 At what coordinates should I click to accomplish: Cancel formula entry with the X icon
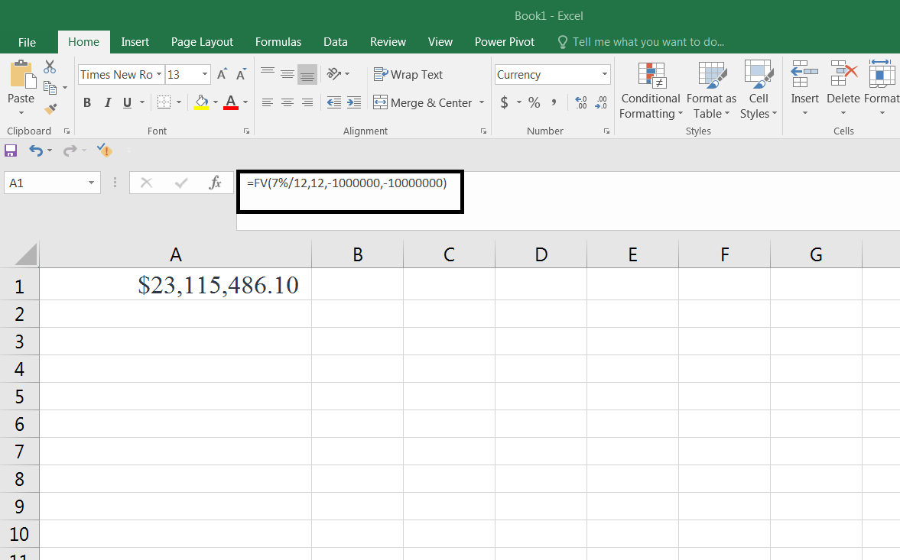[x=146, y=183]
